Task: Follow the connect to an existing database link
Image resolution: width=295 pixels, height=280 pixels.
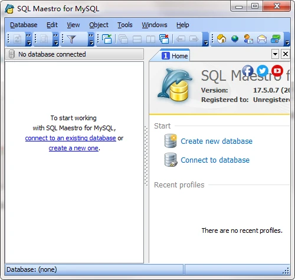Action: point(70,138)
